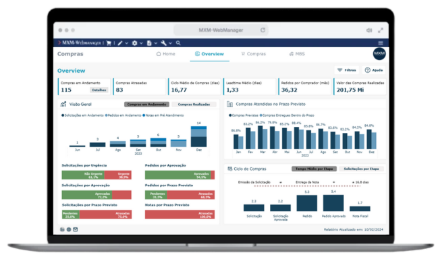Toggle Pedidos em Andamento legend item
Image resolution: width=440 pixels, height=255 pixels.
click(x=123, y=115)
